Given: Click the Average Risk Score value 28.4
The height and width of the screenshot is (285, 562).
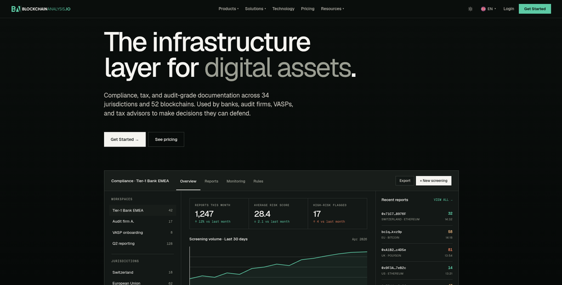Looking at the screenshot, I should pyautogui.click(x=262, y=214).
